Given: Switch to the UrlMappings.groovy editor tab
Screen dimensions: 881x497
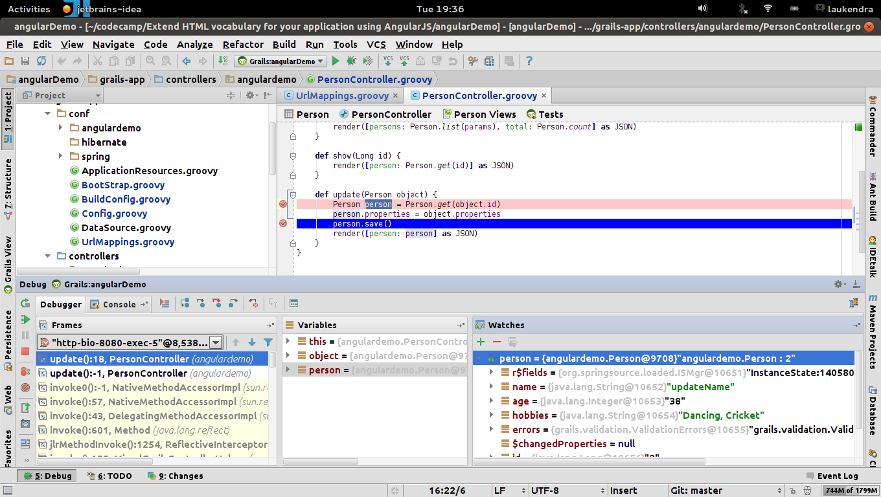Looking at the screenshot, I should click(x=341, y=96).
